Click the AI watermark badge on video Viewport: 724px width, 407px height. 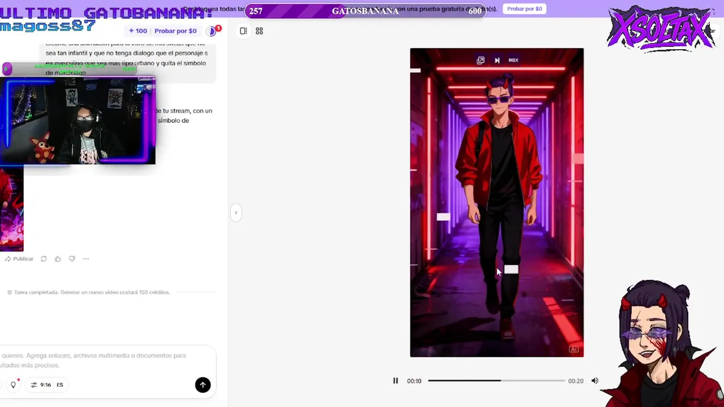pos(574,349)
